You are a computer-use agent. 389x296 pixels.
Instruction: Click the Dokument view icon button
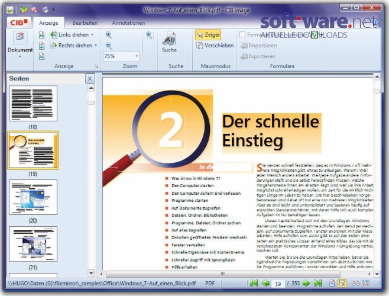coord(20,38)
